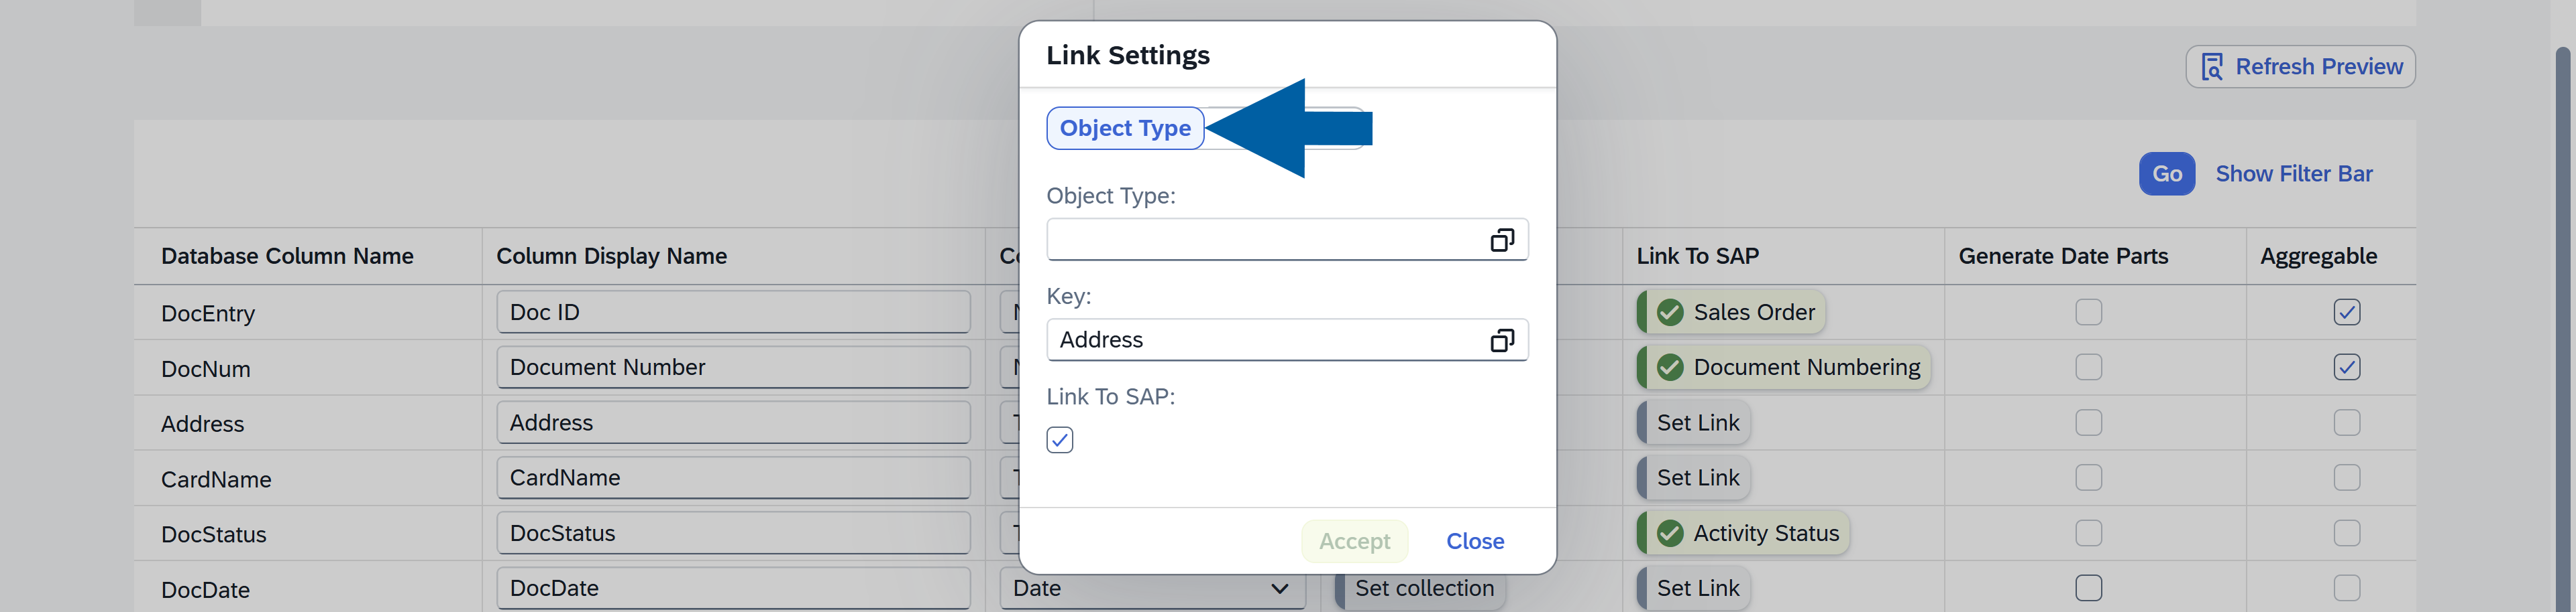
Task: Close the Link Settings dialog
Action: pos(1474,541)
